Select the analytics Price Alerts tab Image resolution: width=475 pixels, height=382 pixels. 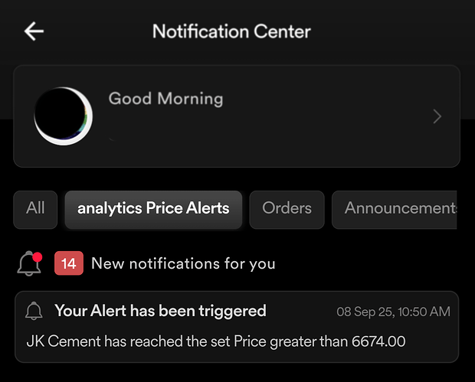(x=153, y=208)
